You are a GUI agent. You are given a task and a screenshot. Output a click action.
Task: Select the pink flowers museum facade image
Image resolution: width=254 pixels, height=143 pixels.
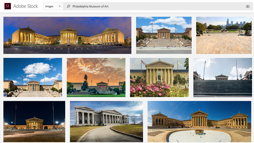pyautogui.click(x=159, y=77)
